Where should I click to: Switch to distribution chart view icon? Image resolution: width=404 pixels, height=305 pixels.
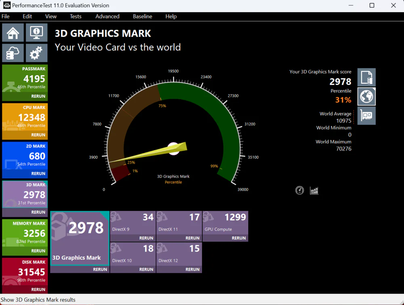(314, 190)
